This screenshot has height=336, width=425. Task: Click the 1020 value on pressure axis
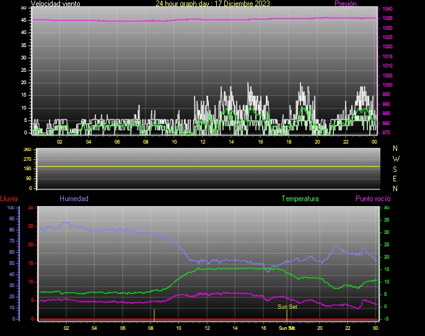click(387, 46)
